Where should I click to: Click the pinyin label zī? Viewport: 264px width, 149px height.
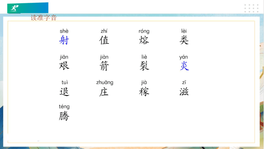[x=184, y=83]
